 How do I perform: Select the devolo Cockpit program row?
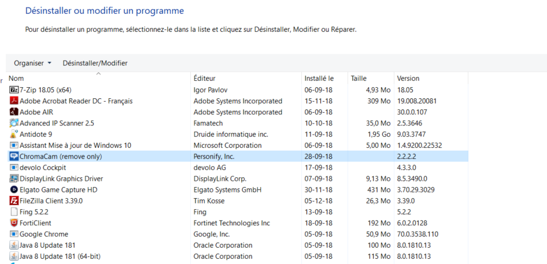coord(238,168)
